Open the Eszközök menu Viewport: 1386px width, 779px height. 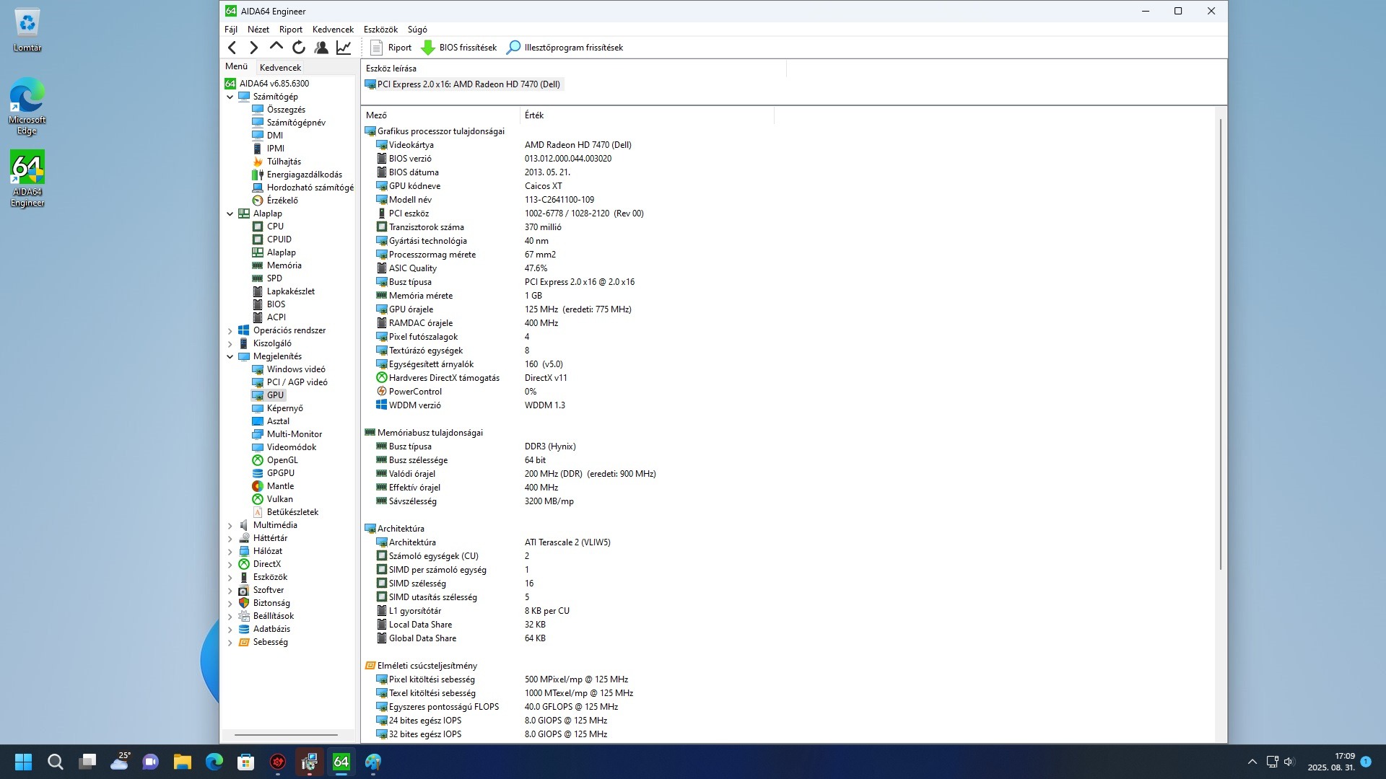[380, 30]
